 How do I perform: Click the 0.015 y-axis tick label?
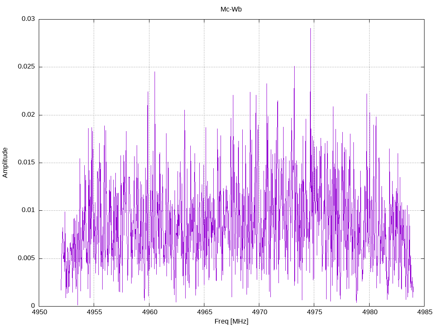pos(27,162)
